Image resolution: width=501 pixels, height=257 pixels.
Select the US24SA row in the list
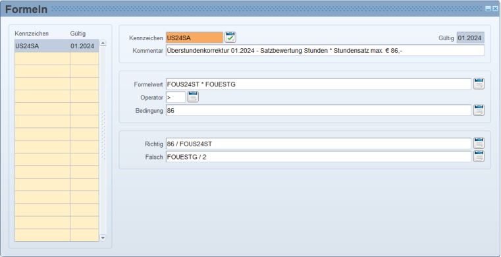point(57,46)
